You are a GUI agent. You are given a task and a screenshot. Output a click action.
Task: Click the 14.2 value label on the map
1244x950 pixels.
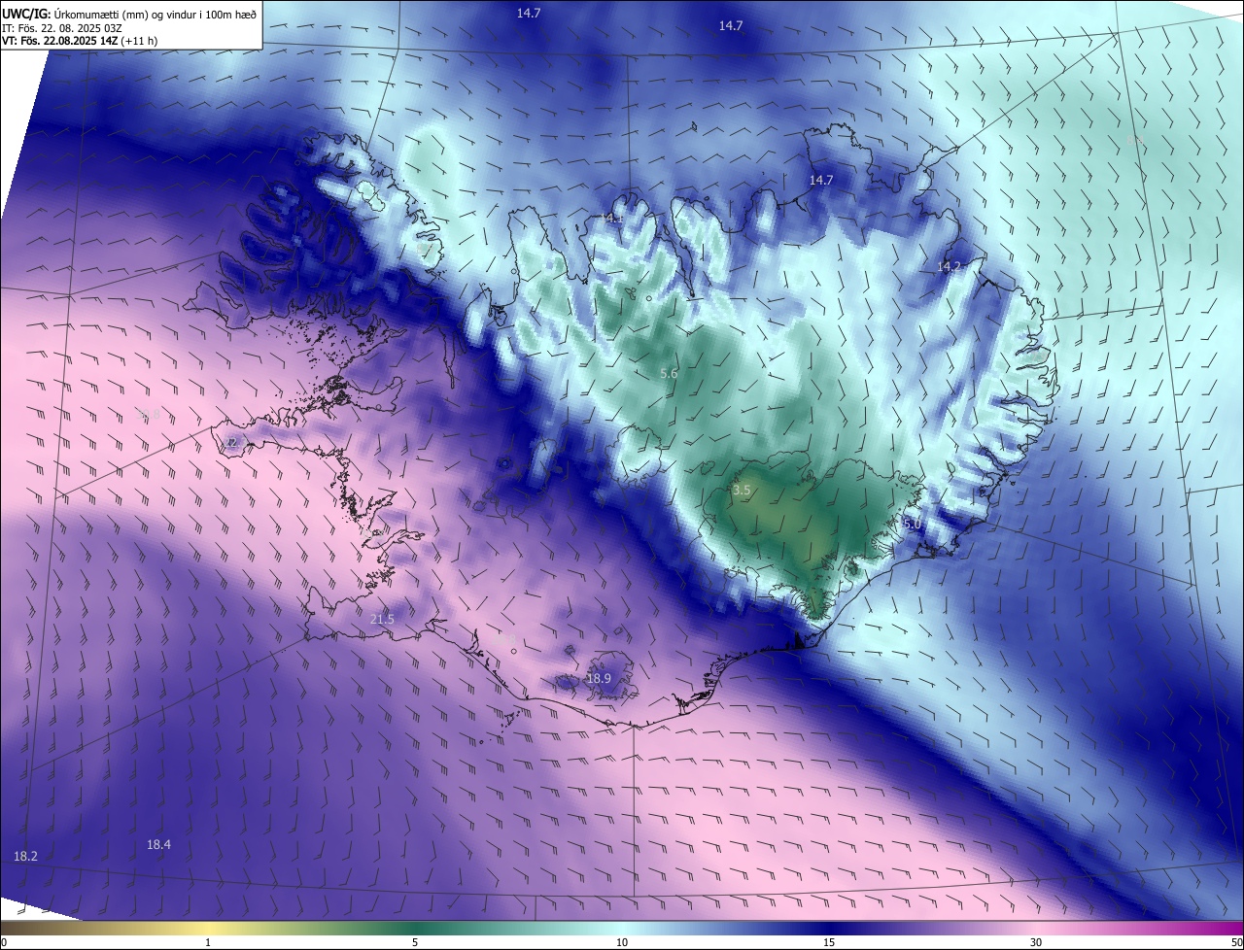(x=949, y=266)
